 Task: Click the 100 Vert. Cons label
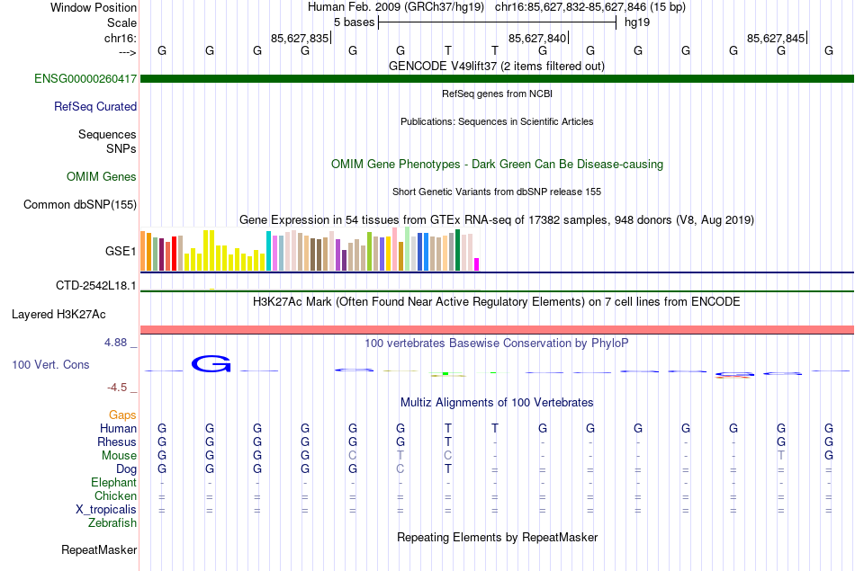[x=50, y=364]
